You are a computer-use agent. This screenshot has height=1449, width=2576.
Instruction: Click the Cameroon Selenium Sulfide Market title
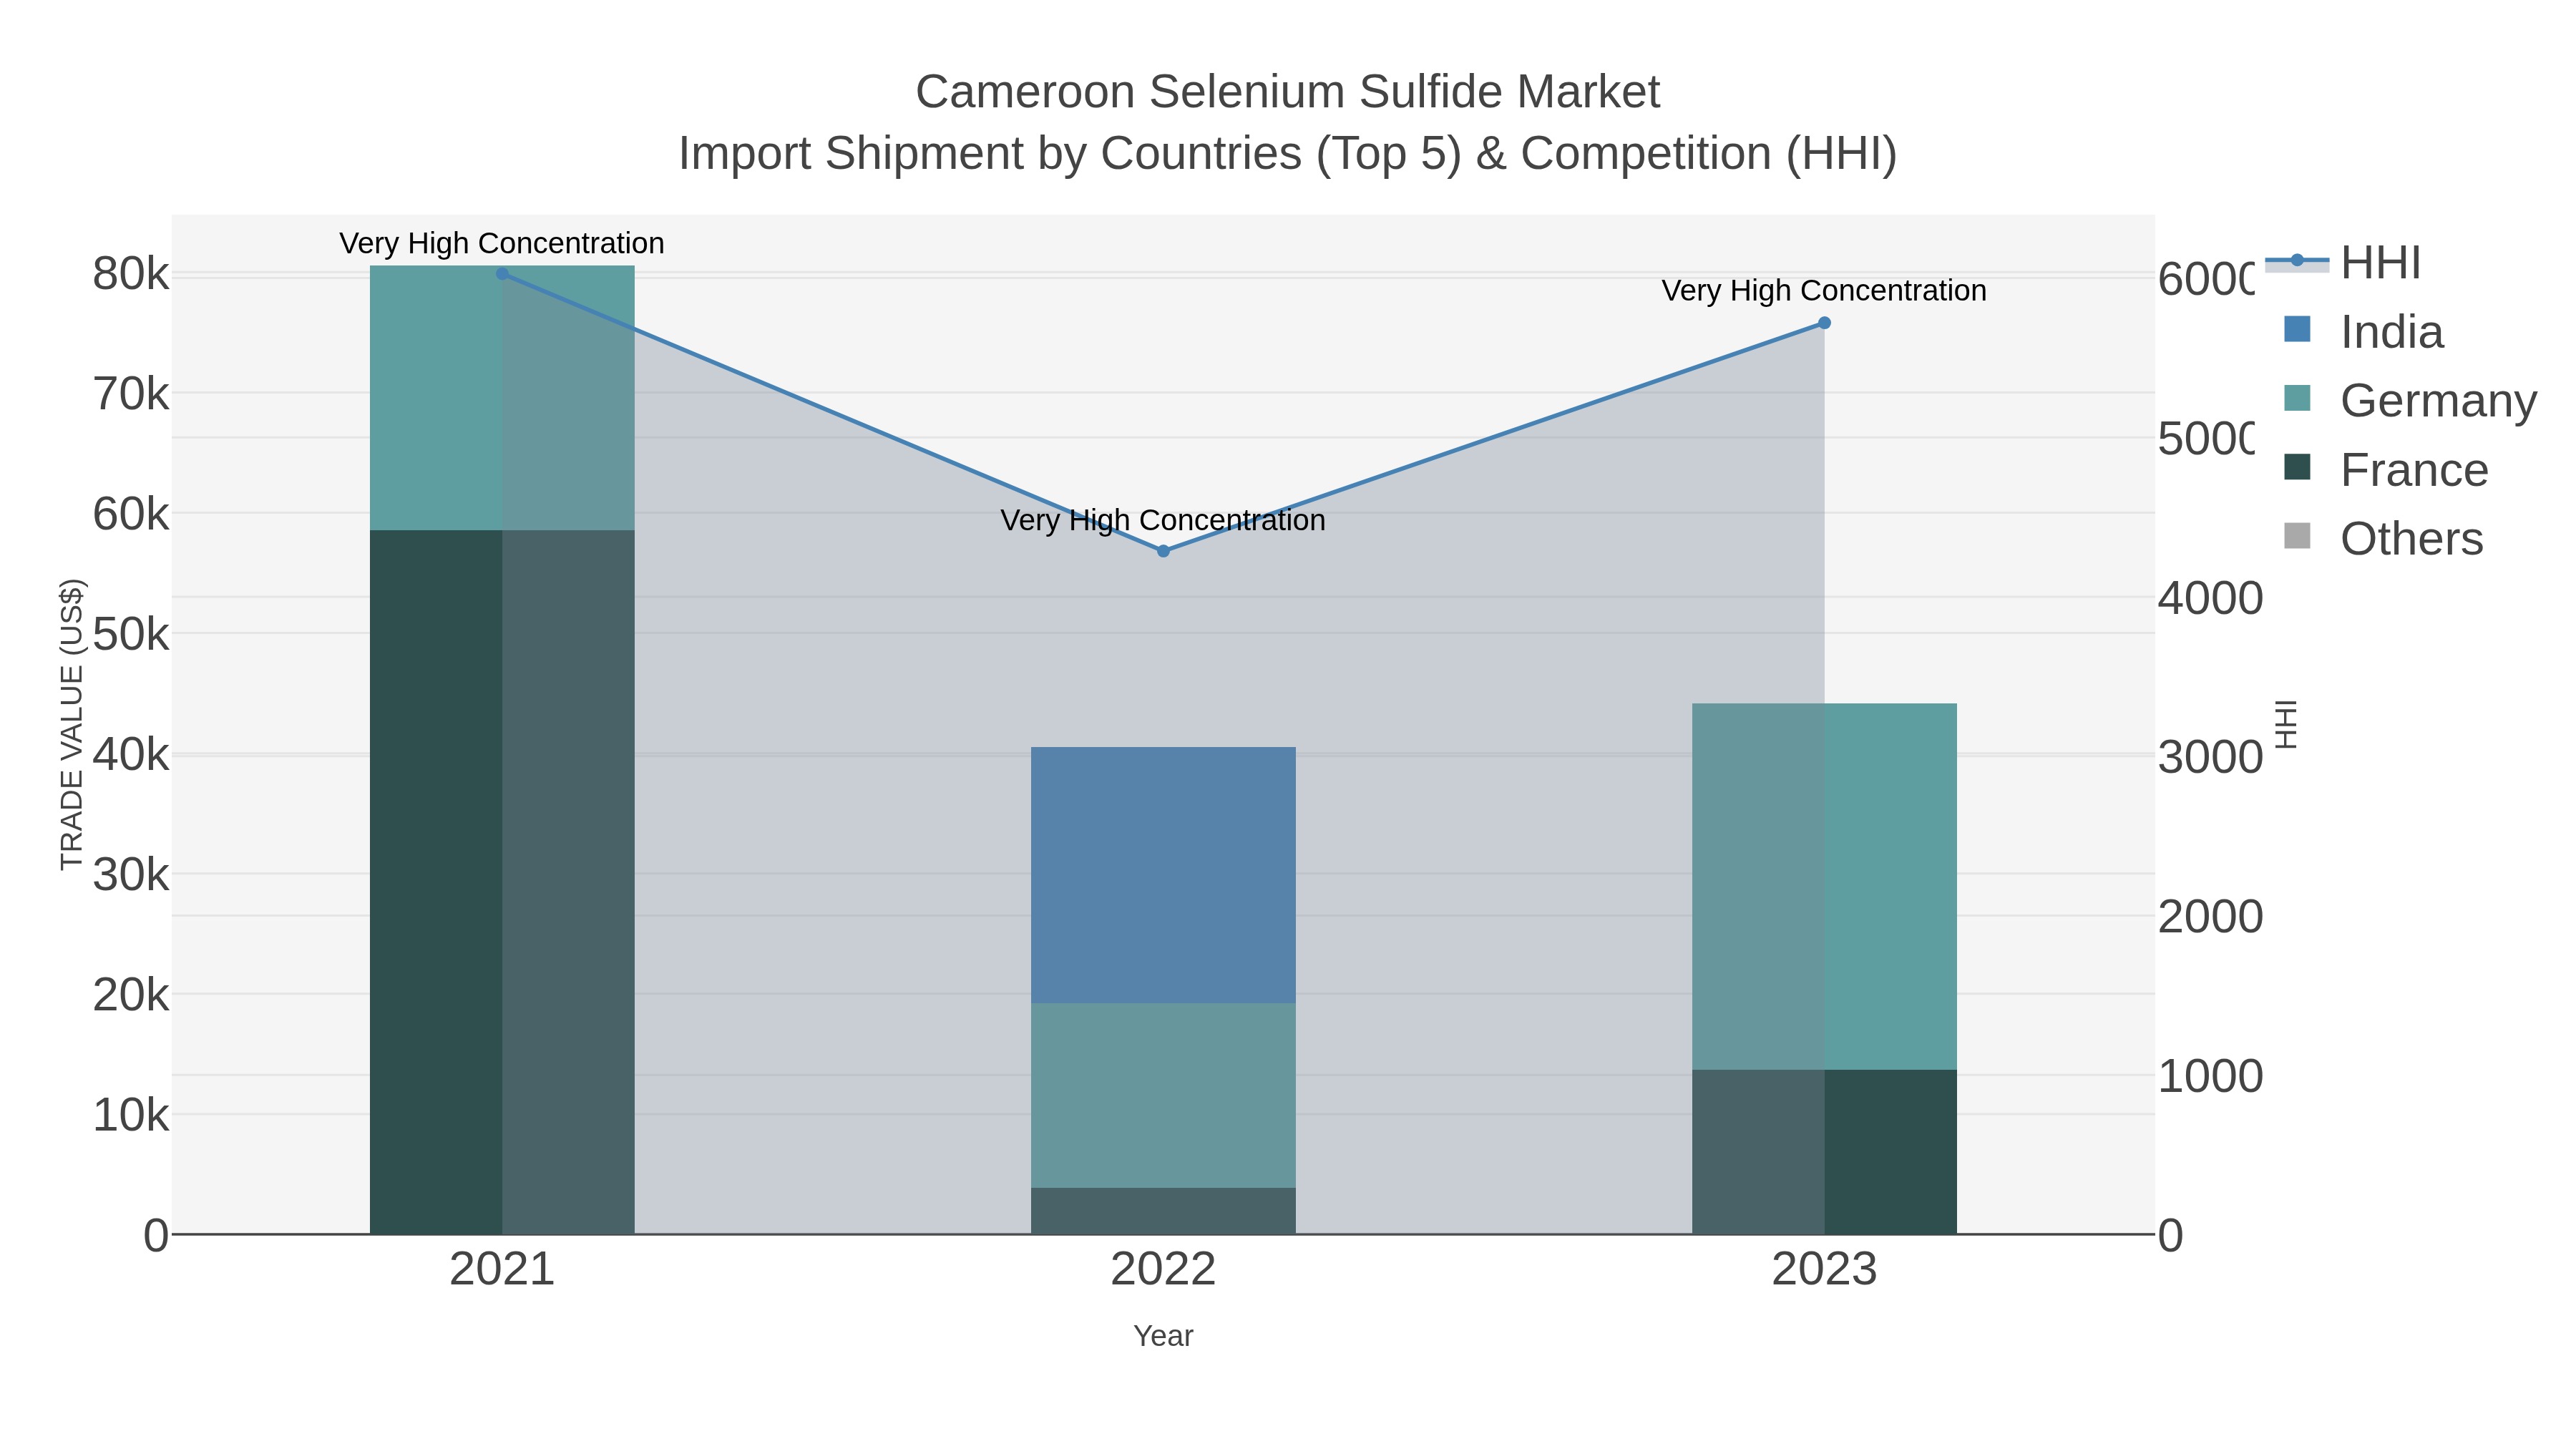[1288, 92]
